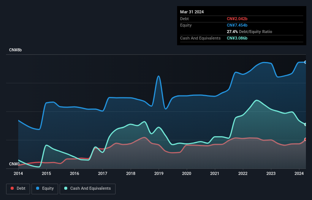The height and width of the screenshot is (200, 312).
Task: Select the 2019 axis label
Action: pos(158,173)
